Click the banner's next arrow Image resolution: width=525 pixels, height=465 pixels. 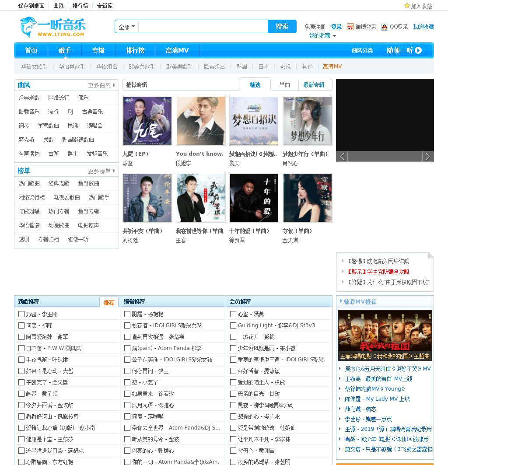(427, 157)
